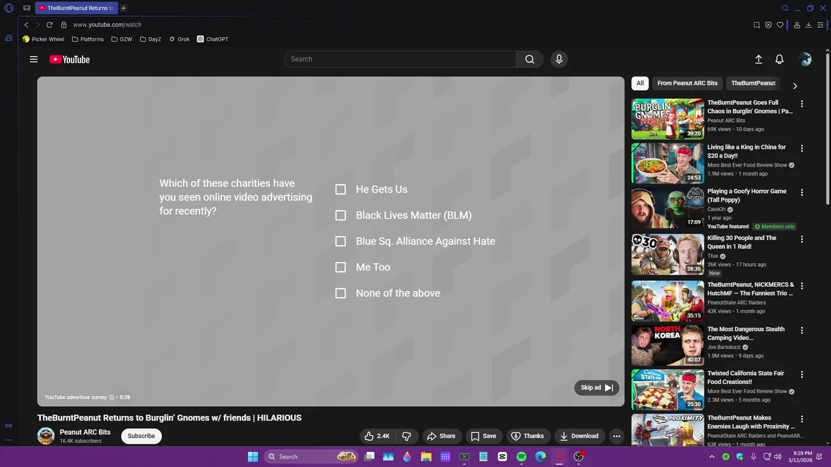Open Spotify from the Windows taskbar
Viewport: 831px width, 467px height.
pos(521,457)
